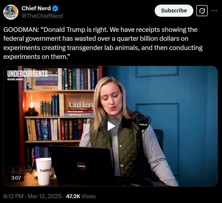Click the 6:12 PM timestamp link
This screenshot has height=203, width=222.
click(x=13, y=196)
